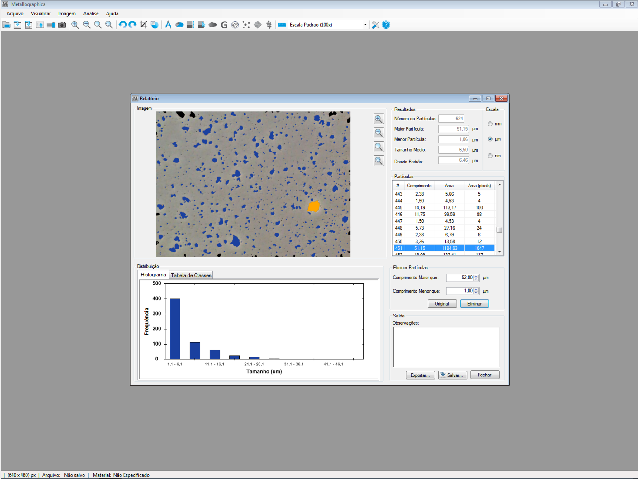This screenshot has width=638, height=479.
Task: Switch to the Tabela de Classes tab
Action: pos(191,275)
